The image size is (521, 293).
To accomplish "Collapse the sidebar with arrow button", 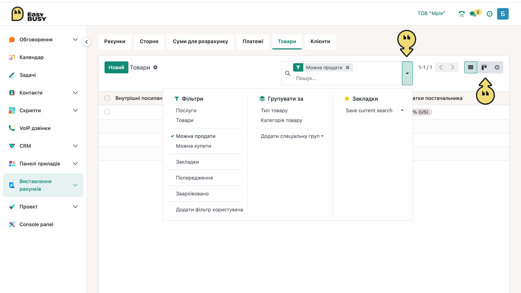I will [x=87, y=42].
